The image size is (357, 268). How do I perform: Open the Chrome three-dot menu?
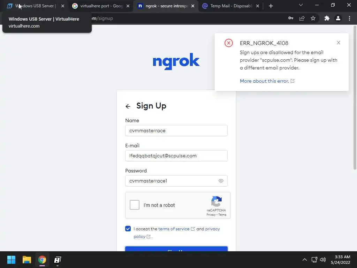coord(349,18)
